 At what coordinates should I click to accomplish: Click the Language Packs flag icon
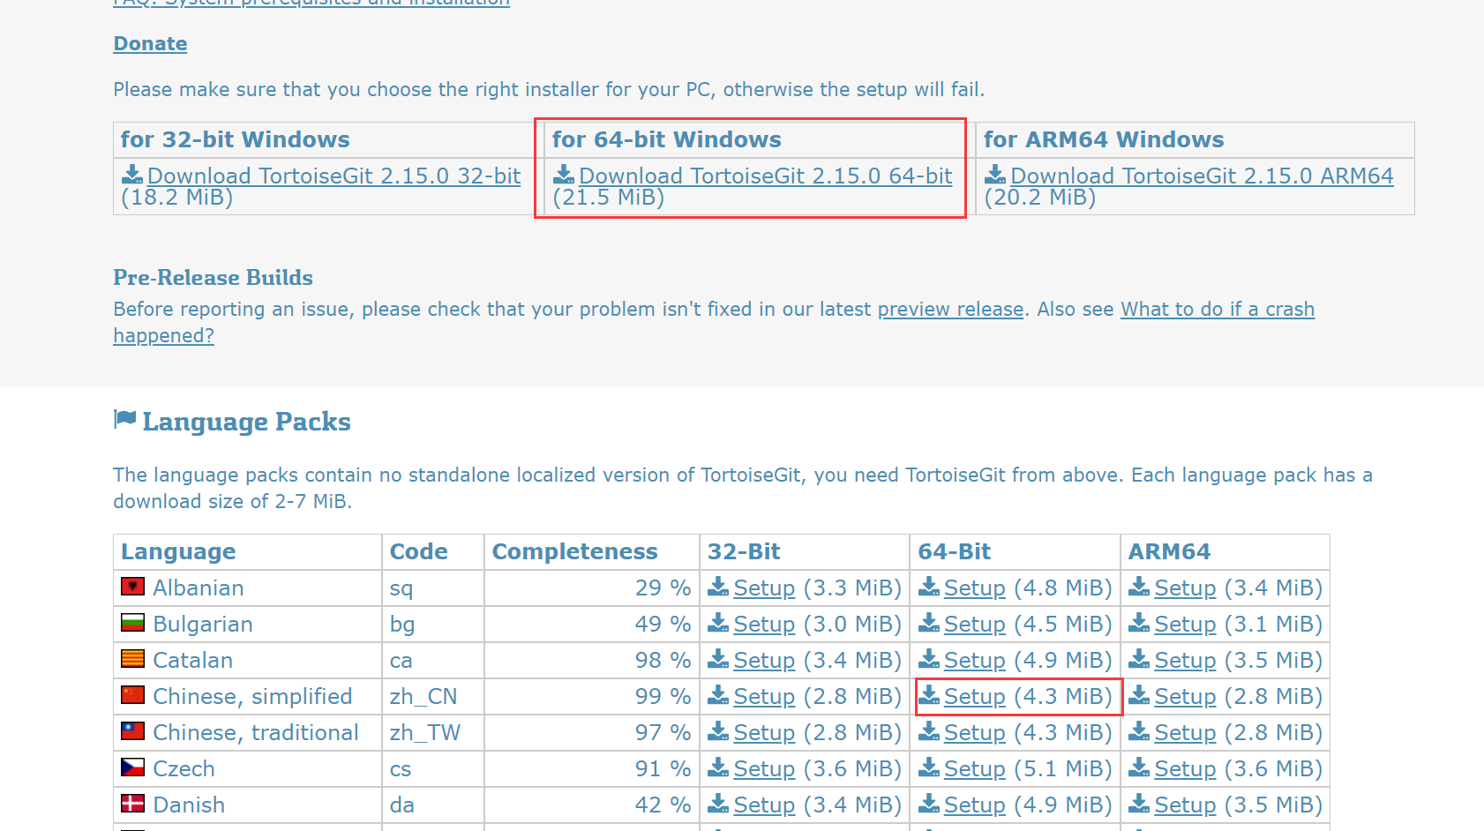pos(124,419)
